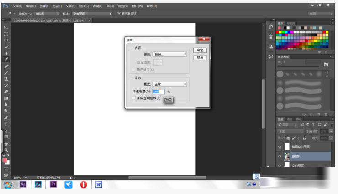Open the workspace switcher dropdown
Screen dimensions: 338x194
320,14
